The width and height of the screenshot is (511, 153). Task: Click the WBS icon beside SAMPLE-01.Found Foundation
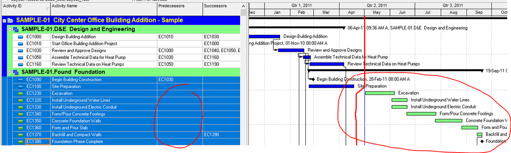16,72
